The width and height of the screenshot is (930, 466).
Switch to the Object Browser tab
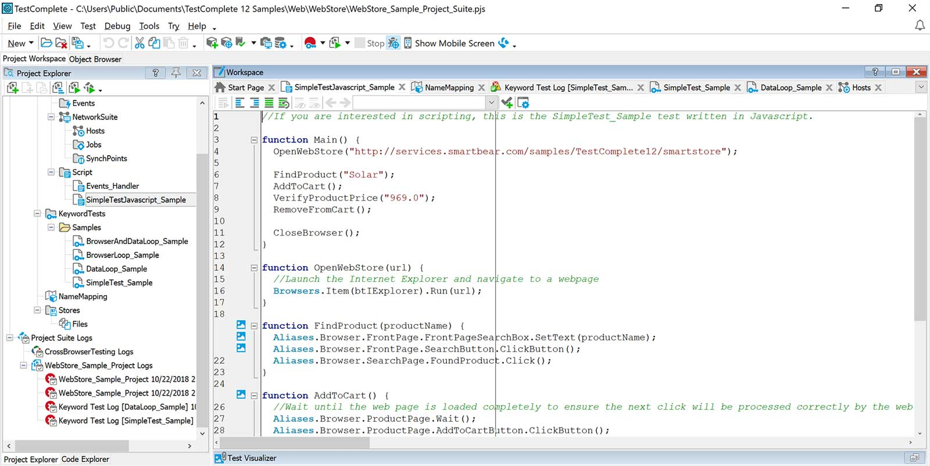(x=95, y=59)
